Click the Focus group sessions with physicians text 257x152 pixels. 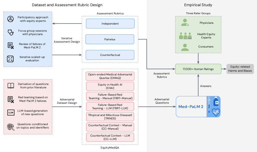(33, 32)
